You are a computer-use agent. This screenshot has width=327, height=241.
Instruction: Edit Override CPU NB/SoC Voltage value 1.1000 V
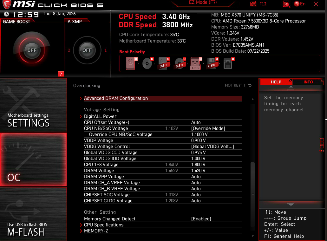199,134
